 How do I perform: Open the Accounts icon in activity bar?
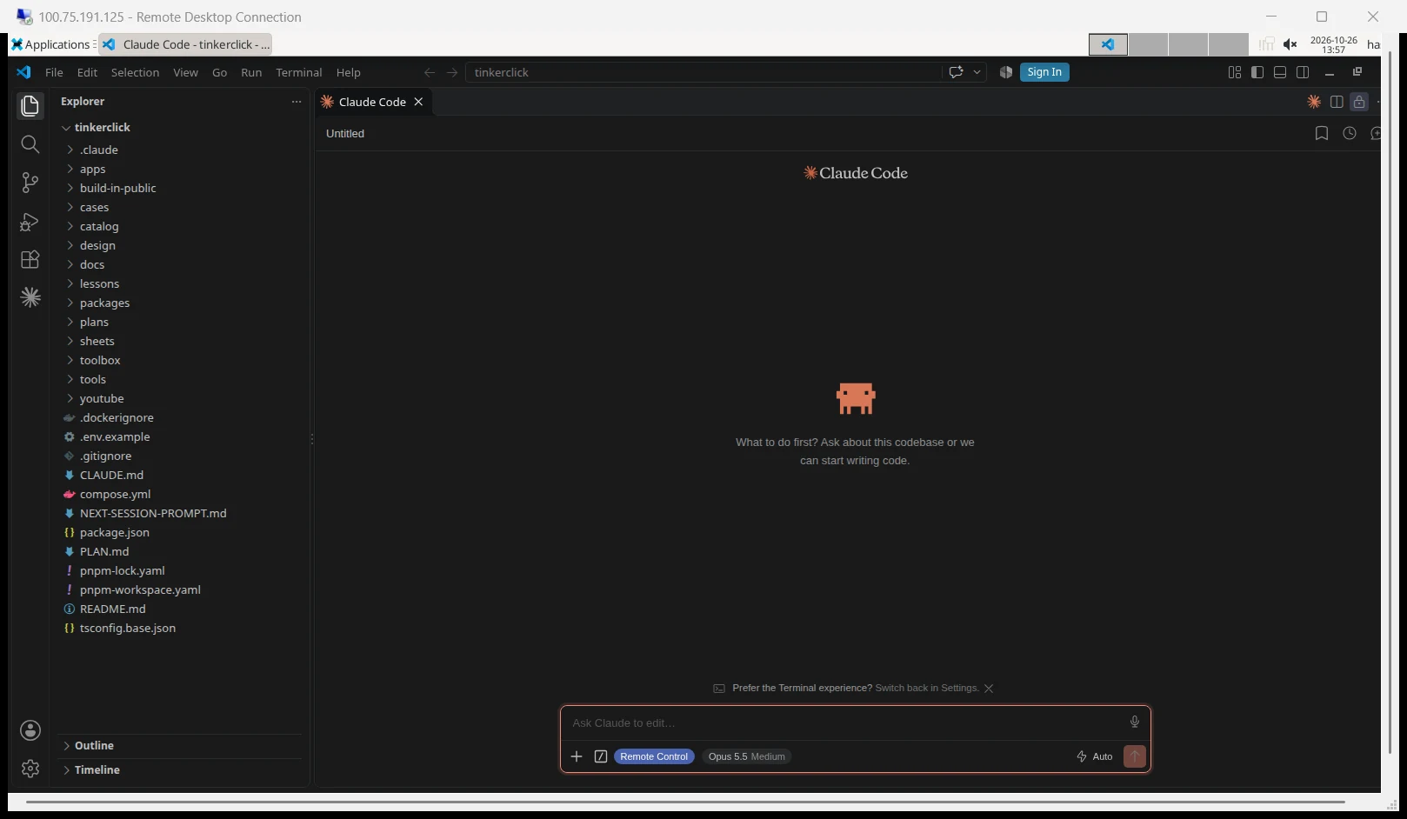(x=30, y=730)
